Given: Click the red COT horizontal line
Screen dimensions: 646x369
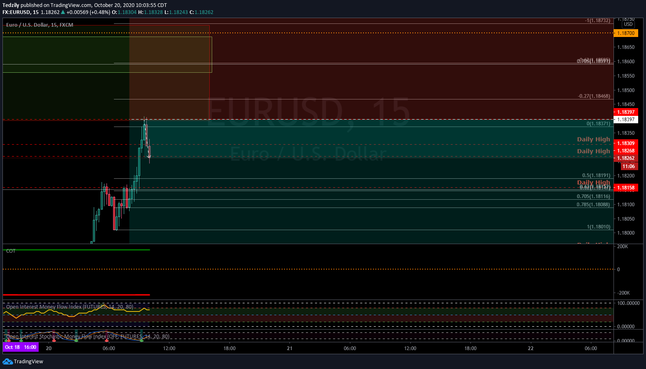Looking at the screenshot, I should coord(76,295).
